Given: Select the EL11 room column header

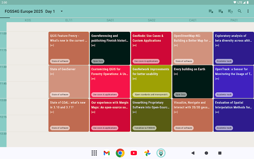Looking at the screenshot, I should click(x=69, y=20).
